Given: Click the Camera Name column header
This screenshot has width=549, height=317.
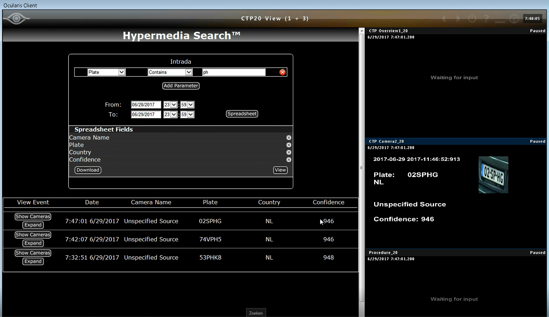Looking at the screenshot, I should click(x=151, y=202).
